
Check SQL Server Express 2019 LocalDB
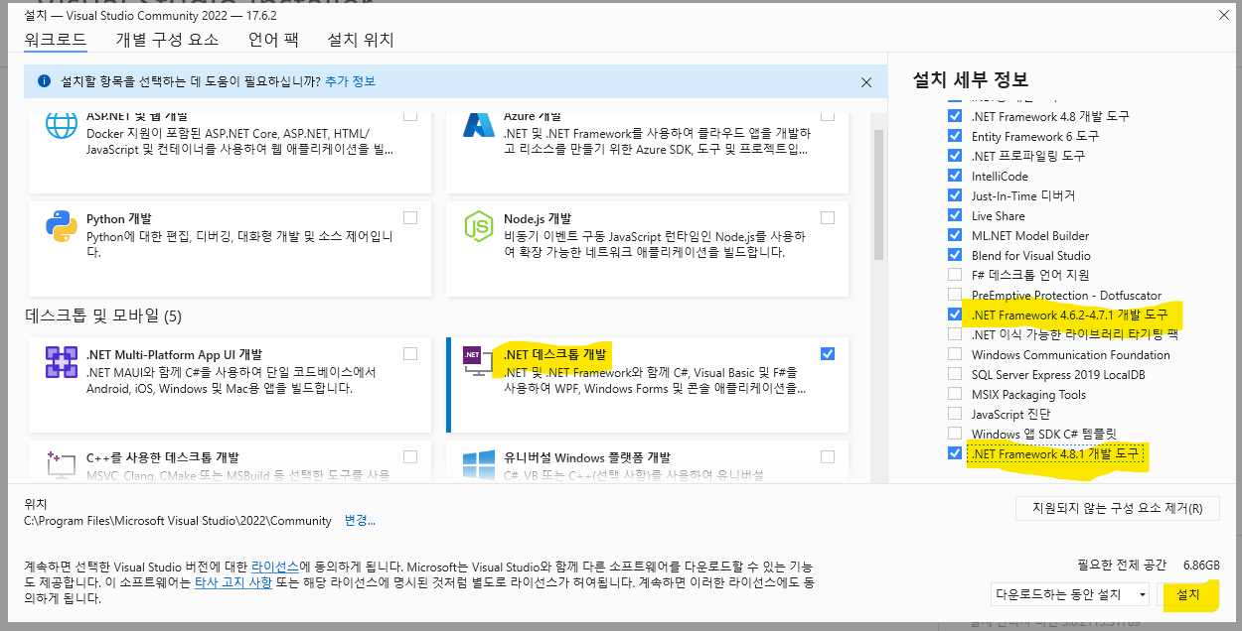pyautogui.click(x=955, y=374)
